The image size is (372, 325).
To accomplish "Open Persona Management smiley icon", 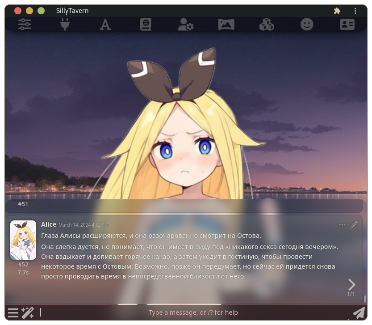I will (x=307, y=24).
